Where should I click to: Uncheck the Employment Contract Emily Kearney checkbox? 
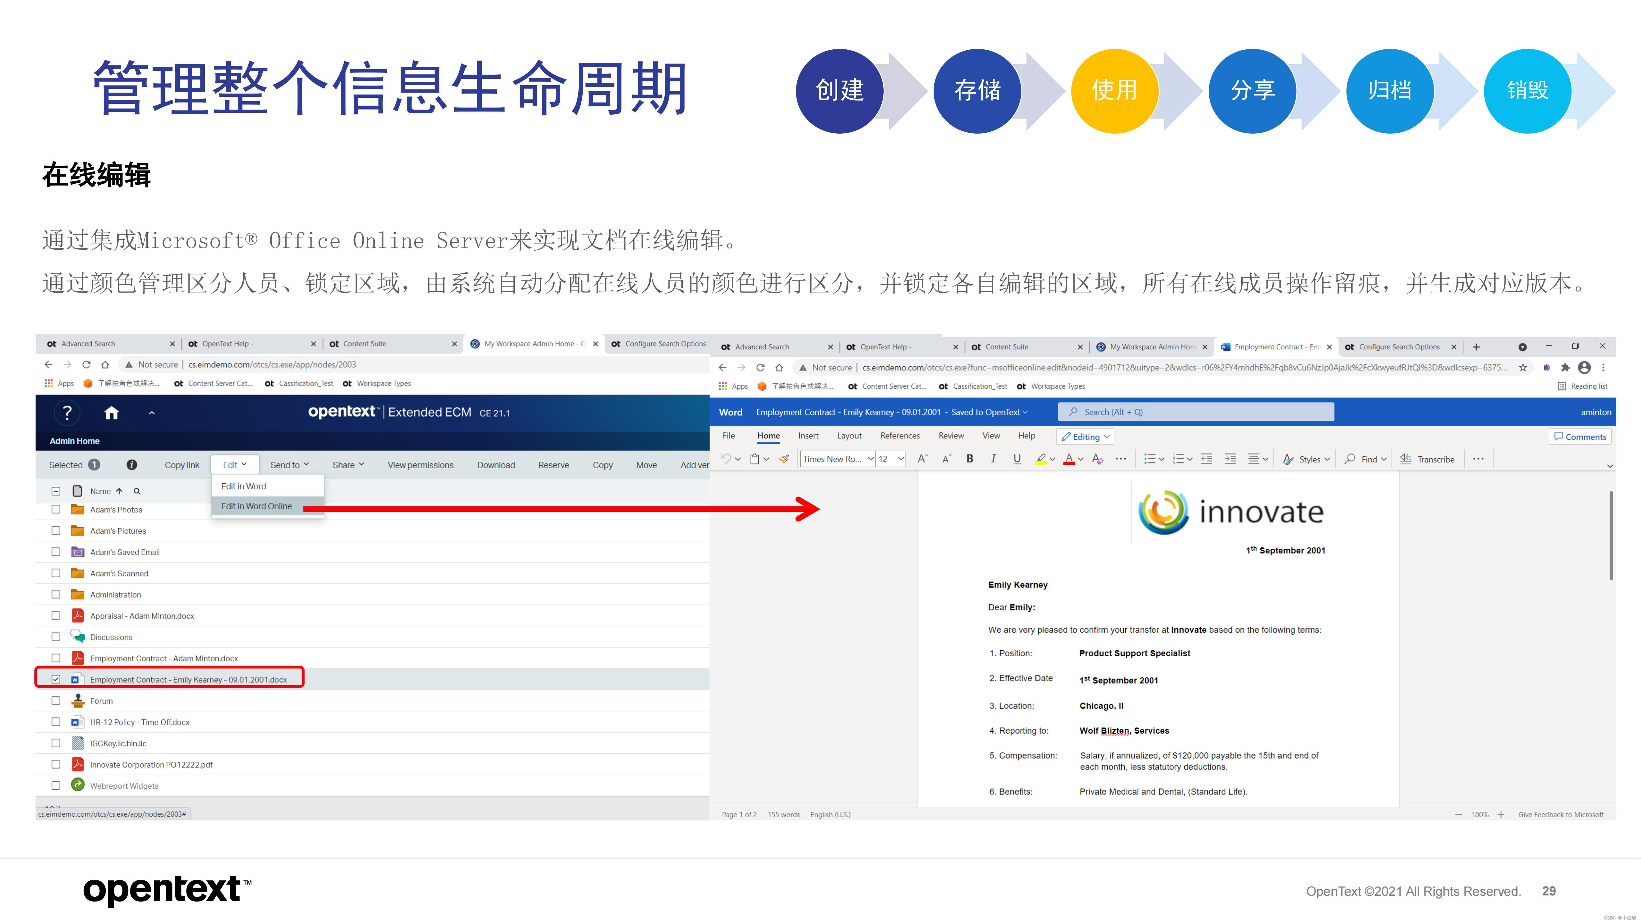(56, 679)
